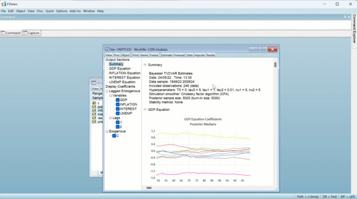Open the vertical Command Explorer side tab
This screenshot has height=199, width=357.
[x=354, y=29]
